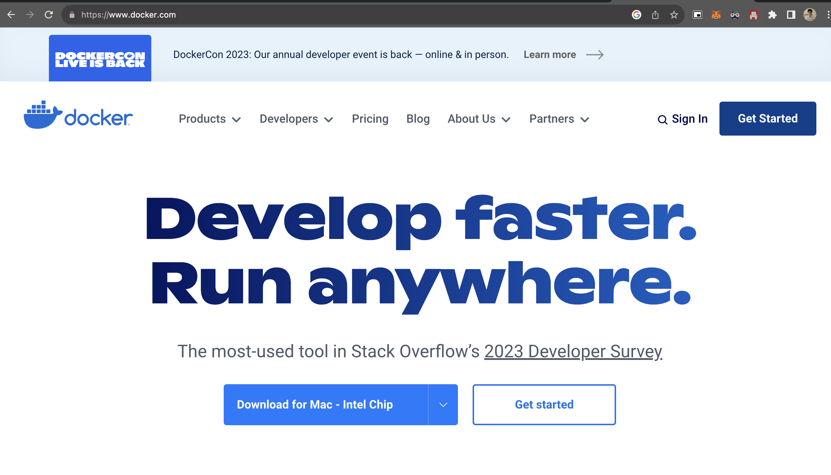The width and height of the screenshot is (831, 475).
Task: Click the dark blue Get Started button
Action: [x=768, y=118]
